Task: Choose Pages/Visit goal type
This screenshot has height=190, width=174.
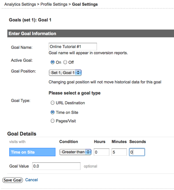Action: (52, 121)
